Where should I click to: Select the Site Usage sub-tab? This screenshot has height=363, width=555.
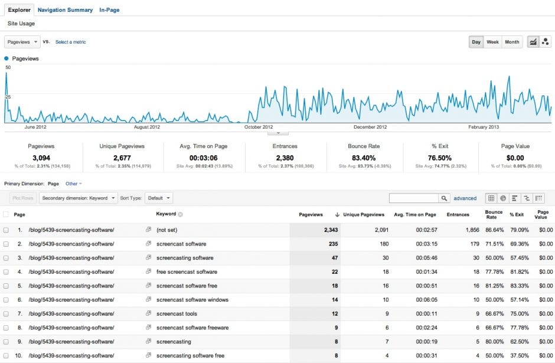click(21, 24)
